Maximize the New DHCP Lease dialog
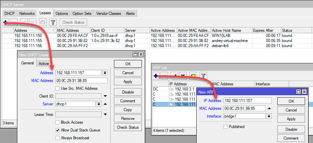The height and width of the screenshot is (143, 313). [x=135, y=54]
